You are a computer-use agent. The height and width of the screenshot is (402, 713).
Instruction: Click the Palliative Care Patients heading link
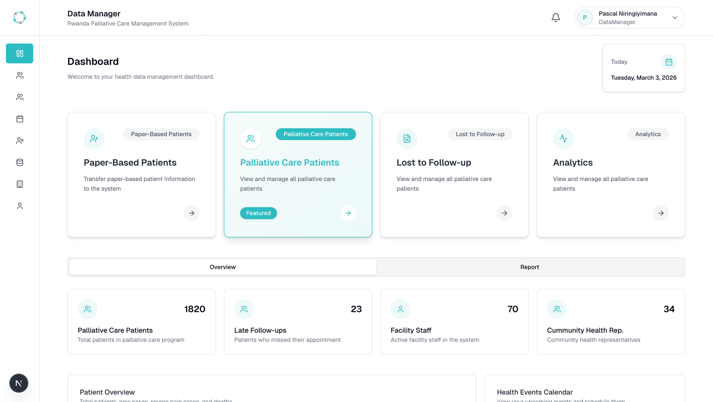pyautogui.click(x=289, y=163)
